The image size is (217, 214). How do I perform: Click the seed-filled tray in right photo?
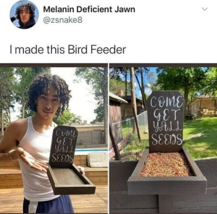166,165
